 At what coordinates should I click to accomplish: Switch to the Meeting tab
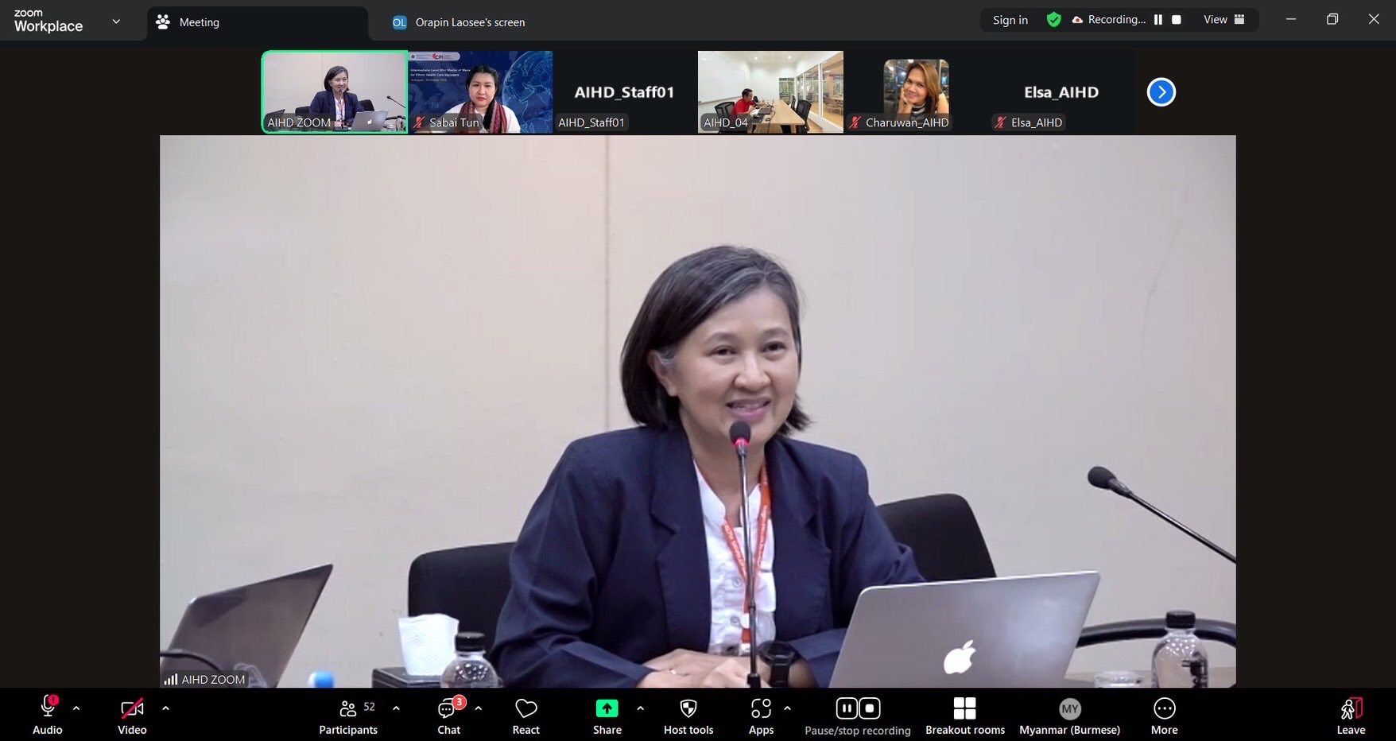click(199, 22)
